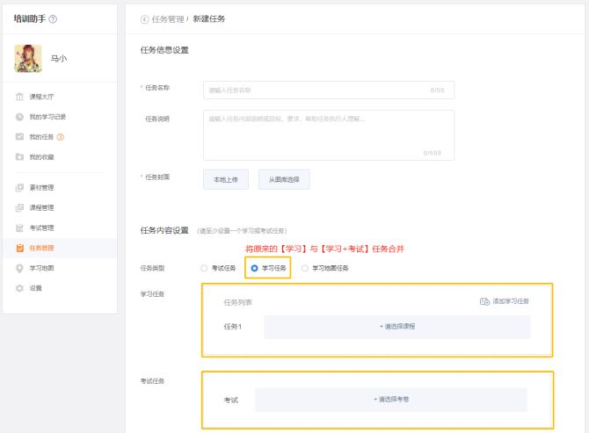This screenshot has width=589, height=433.
Task: Click the 素材管理 sidebar icon
Action: point(19,187)
